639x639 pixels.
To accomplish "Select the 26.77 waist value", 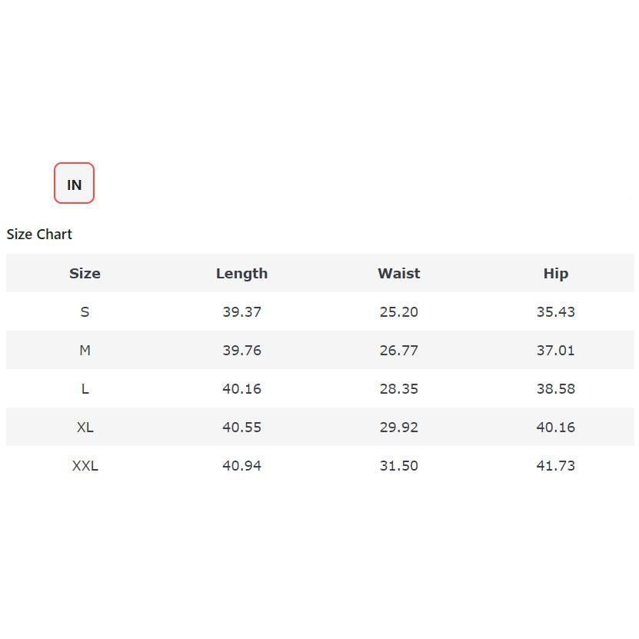I will tap(398, 351).
